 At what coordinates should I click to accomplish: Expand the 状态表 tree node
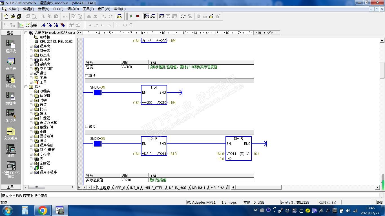click(x=31, y=55)
